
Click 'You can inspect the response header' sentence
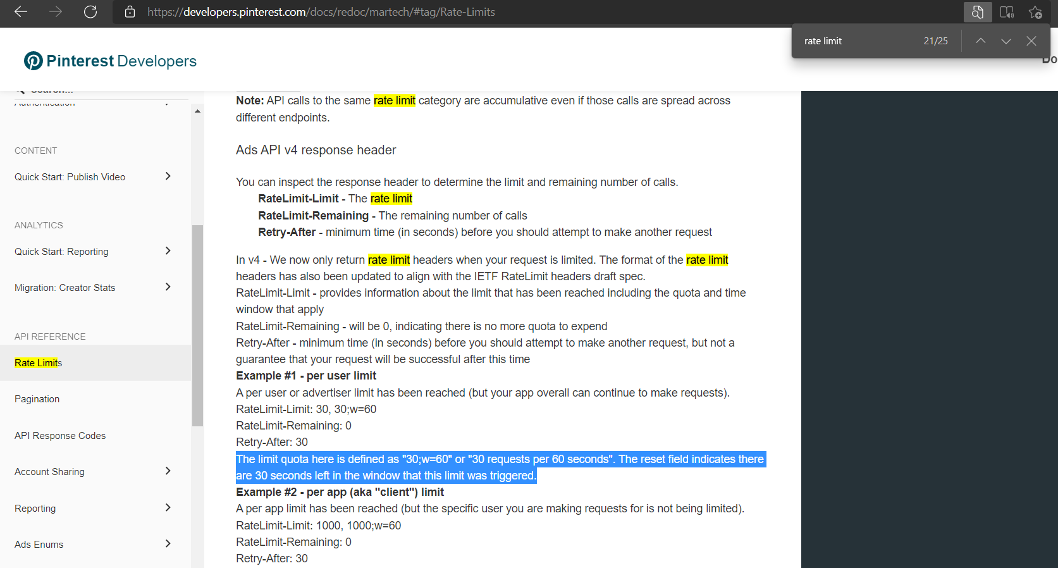tap(457, 182)
